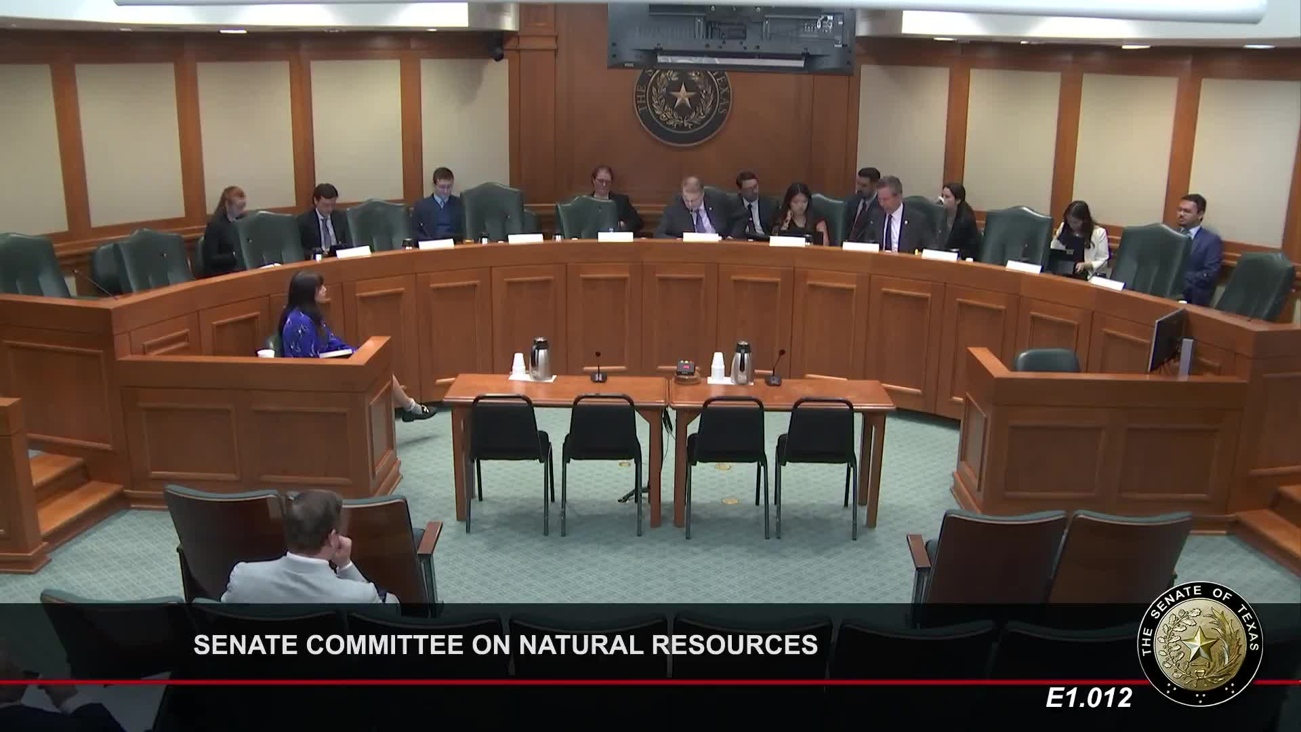Click the Senate Committee on Natural Resources title
This screenshot has width=1301, height=732.
tap(505, 645)
